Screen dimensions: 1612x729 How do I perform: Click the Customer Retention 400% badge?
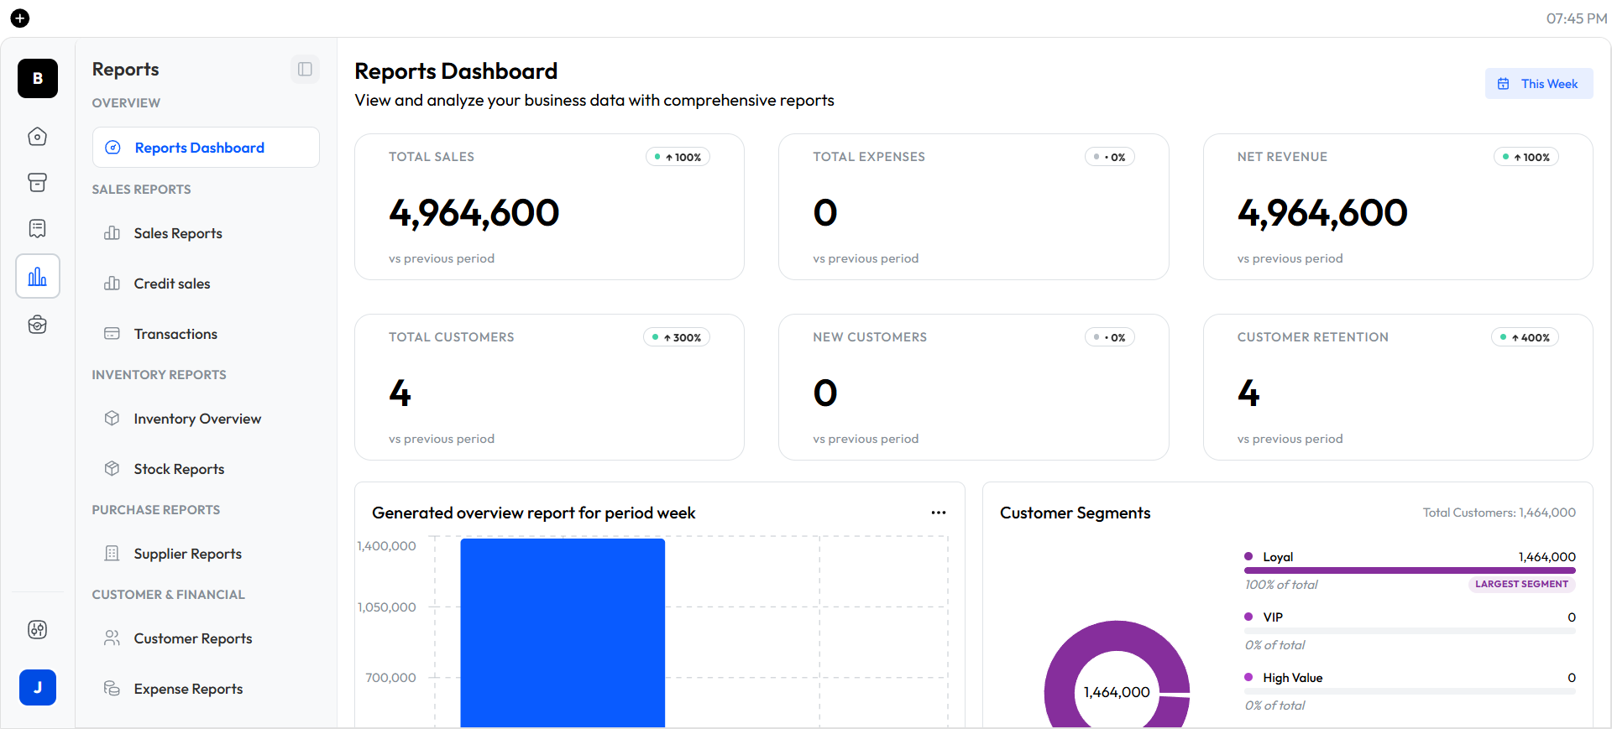[1526, 337]
